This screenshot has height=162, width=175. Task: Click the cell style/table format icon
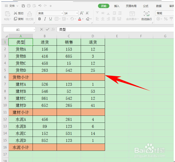coord(64,19)
